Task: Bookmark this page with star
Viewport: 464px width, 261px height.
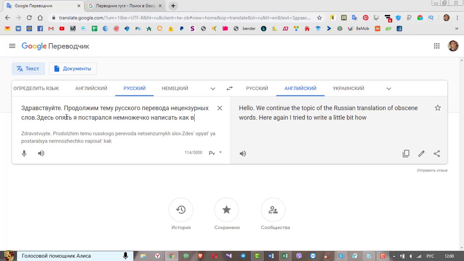Action: click(319, 18)
